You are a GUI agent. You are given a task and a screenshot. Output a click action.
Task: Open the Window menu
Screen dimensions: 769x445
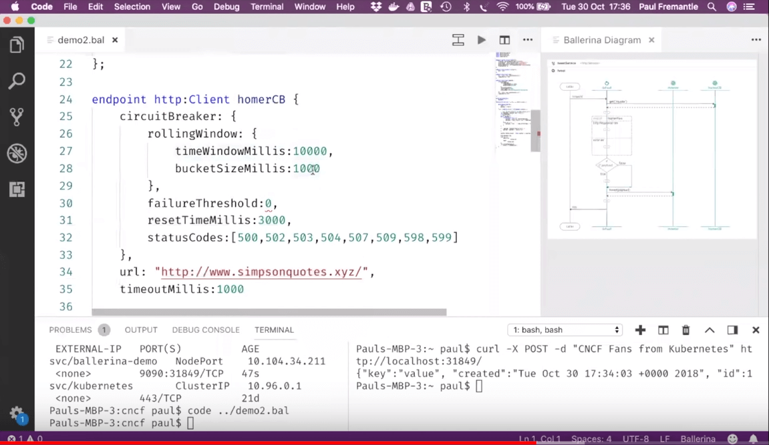pyautogui.click(x=309, y=7)
